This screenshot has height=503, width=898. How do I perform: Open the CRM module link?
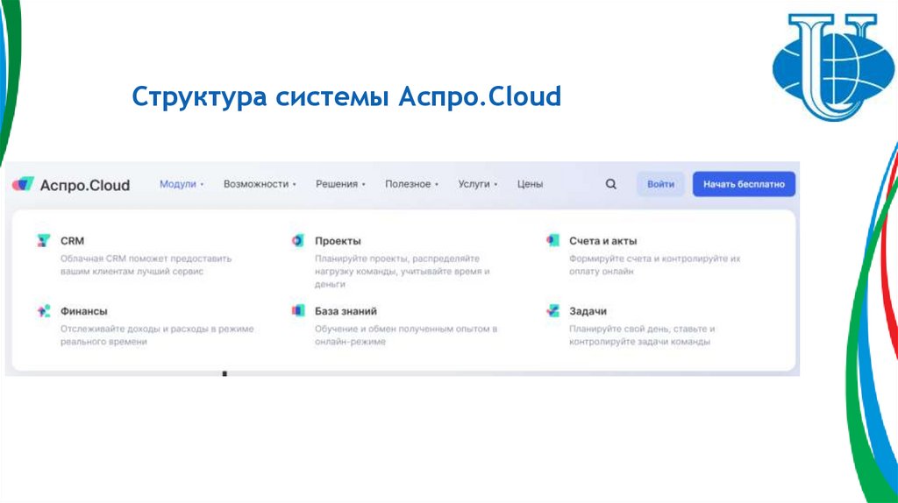72,241
